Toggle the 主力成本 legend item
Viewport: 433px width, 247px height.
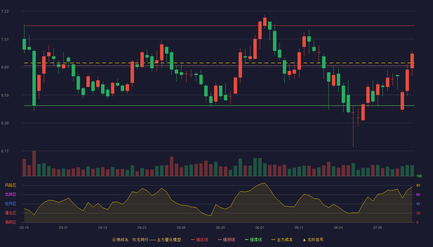coord(282,240)
